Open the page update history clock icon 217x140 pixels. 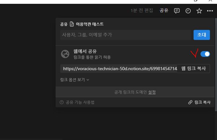point(188,11)
